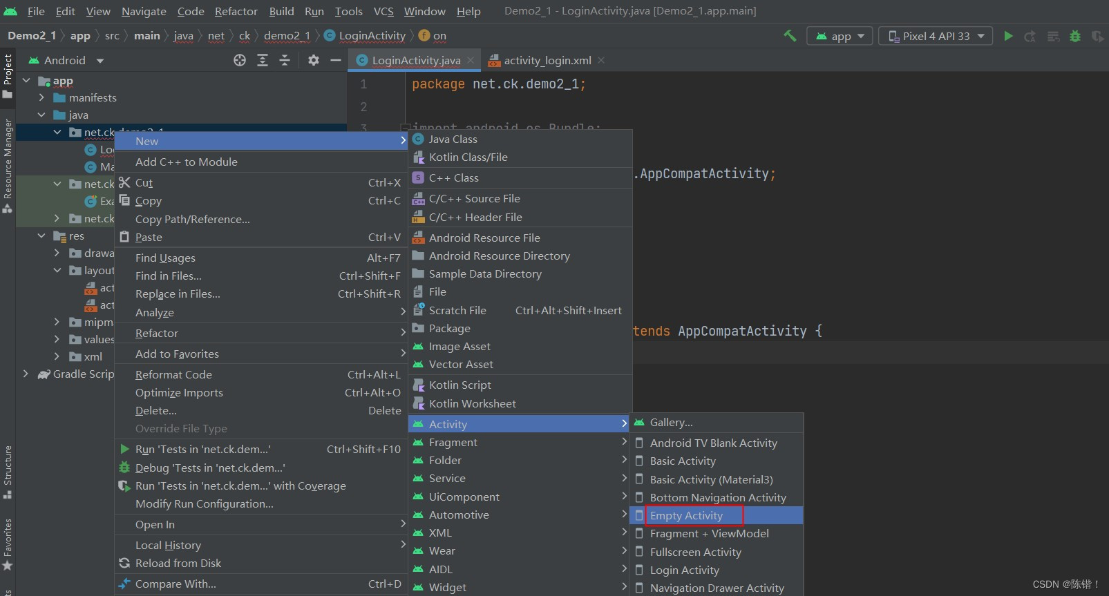1109x596 pixels.
Task: Open the Resource Manager side tab
Action: pos(8,166)
